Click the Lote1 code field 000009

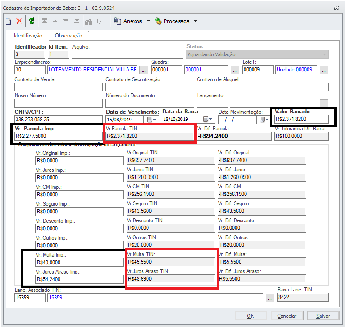tap(258, 70)
